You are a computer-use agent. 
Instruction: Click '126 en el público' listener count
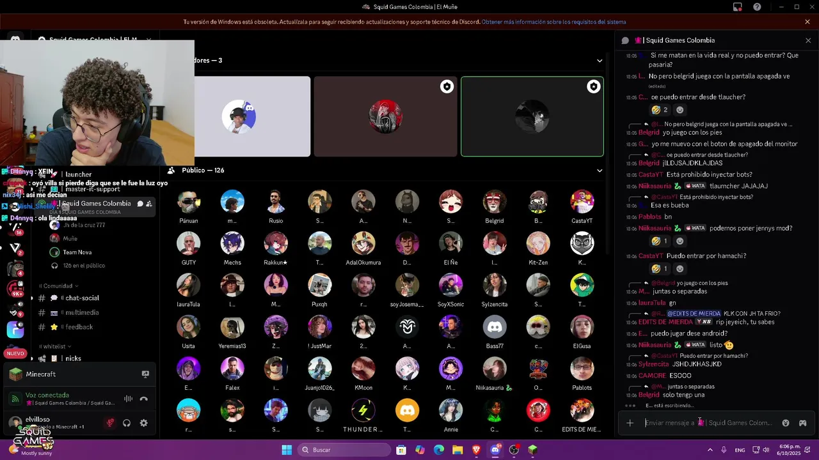pyautogui.click(x=83, y=266)
